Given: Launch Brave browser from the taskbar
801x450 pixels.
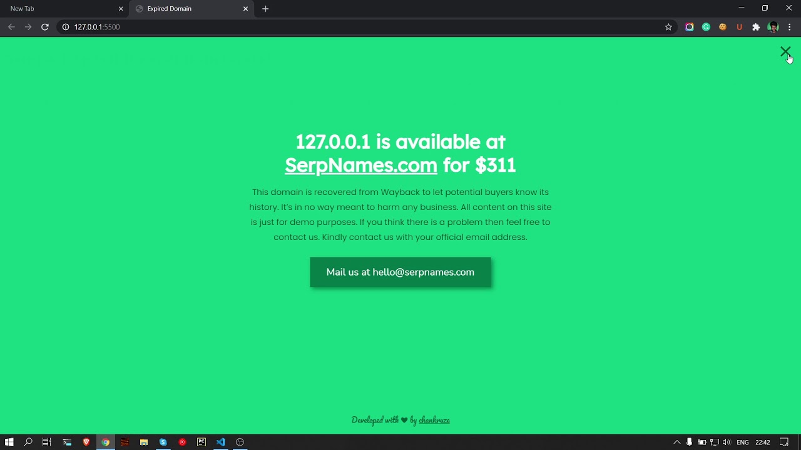Looking at the screenshot, I should (x=86, y=442).
